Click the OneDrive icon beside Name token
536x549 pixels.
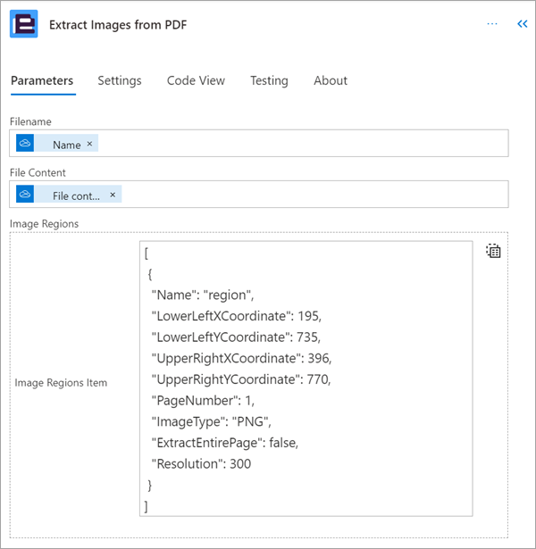[x=25, y=143]
